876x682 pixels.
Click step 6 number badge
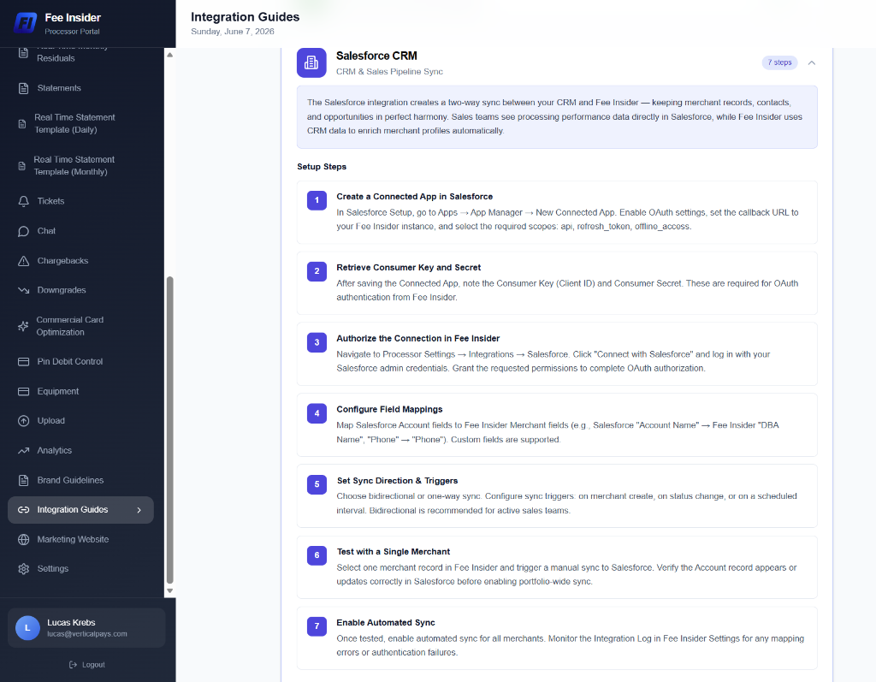[317, 555]
